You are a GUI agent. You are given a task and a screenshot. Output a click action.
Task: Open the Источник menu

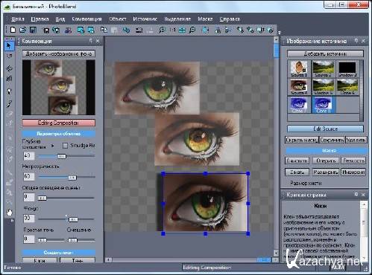(x=145, y=19)
